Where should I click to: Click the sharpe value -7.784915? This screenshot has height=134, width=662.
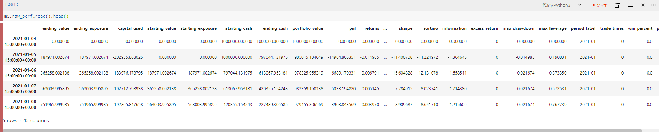[x=403, y=89]
